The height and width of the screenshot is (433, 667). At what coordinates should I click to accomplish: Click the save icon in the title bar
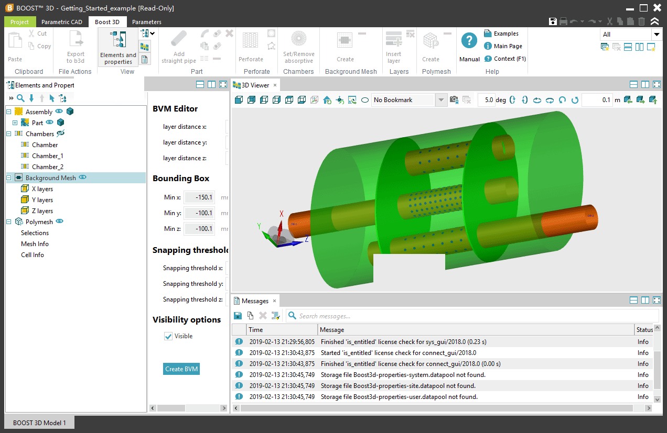click(x=553, y=21)
